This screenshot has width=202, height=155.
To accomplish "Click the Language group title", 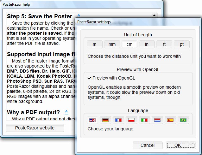I will (x=138, y=110).
